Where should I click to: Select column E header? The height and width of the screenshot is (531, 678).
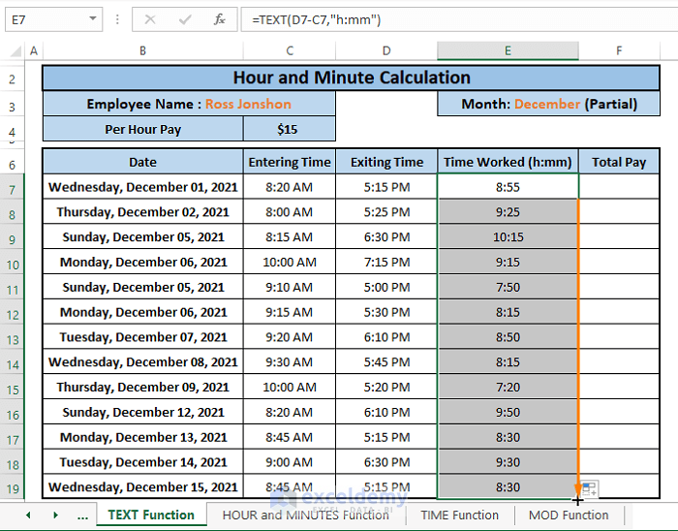coord(508,50)
